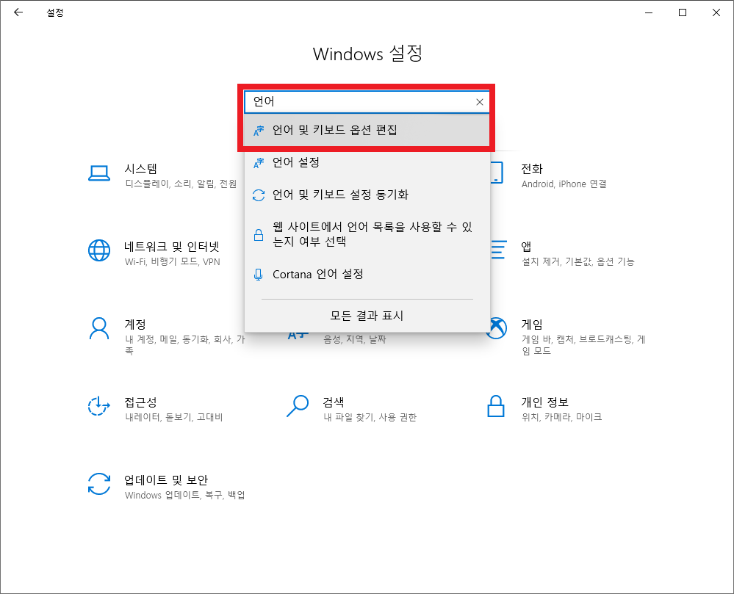The image size is (734, 594).
Task: Click text 설치 제거, 기본값, 옵션 기능
Action: [578, 261]
